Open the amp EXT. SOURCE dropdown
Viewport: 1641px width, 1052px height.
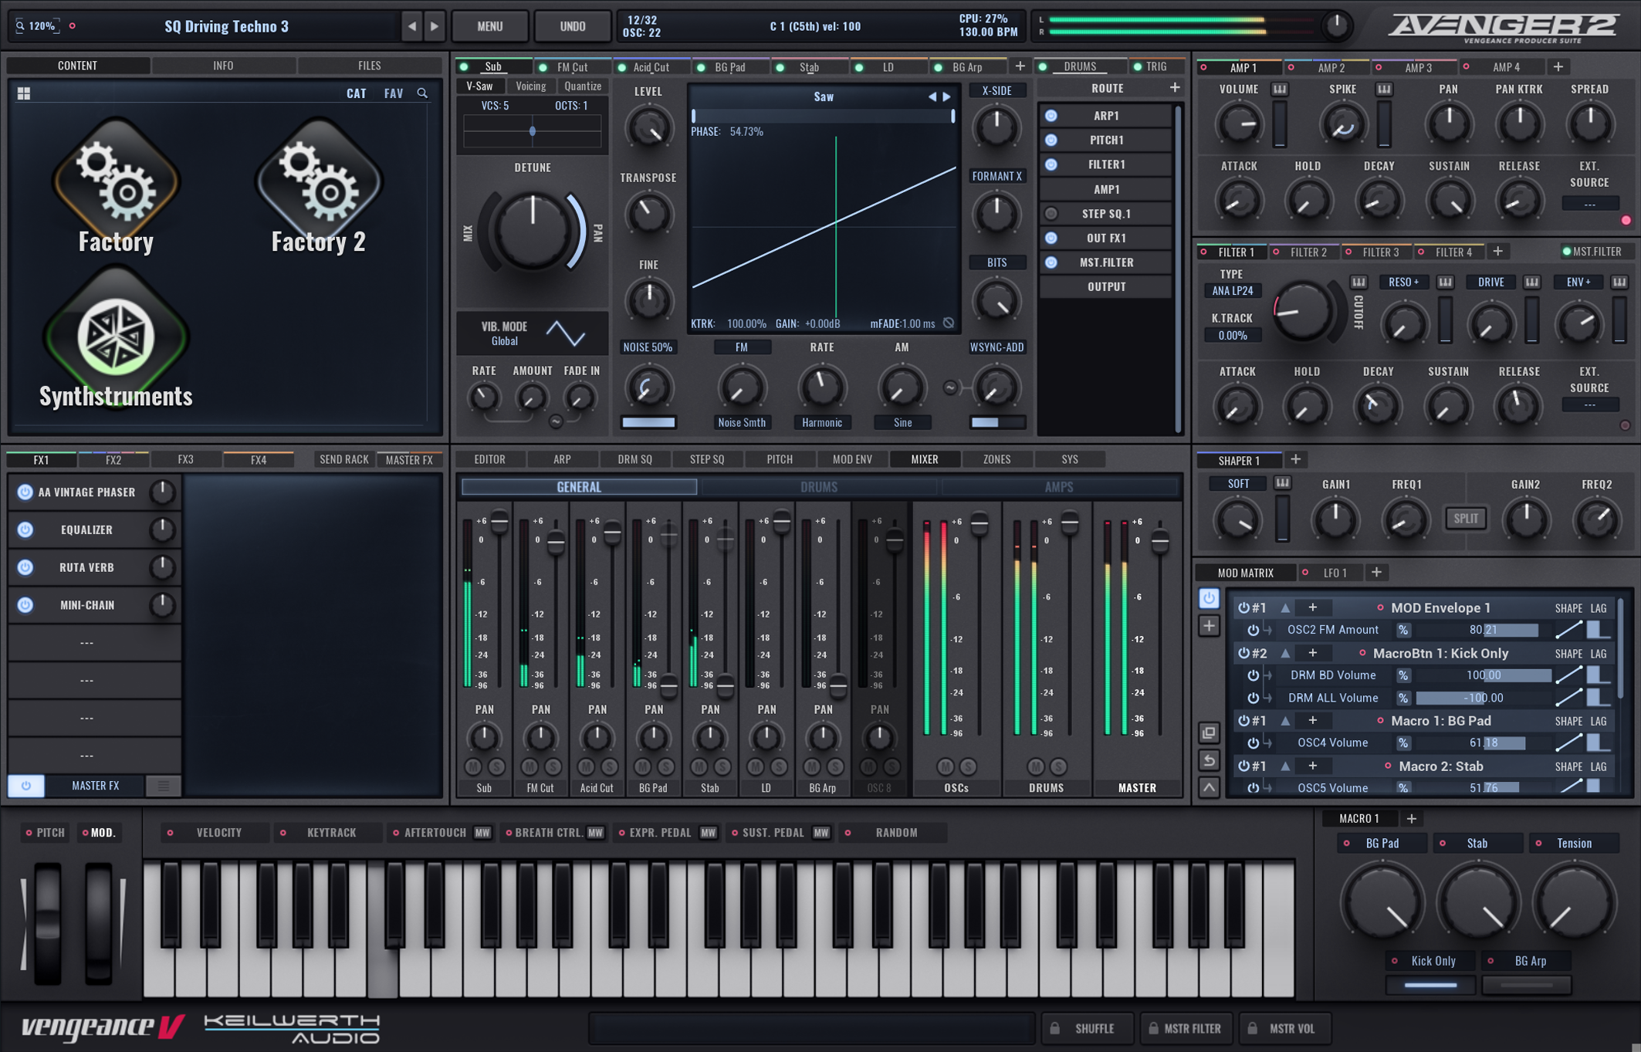tap(1590, 205)
